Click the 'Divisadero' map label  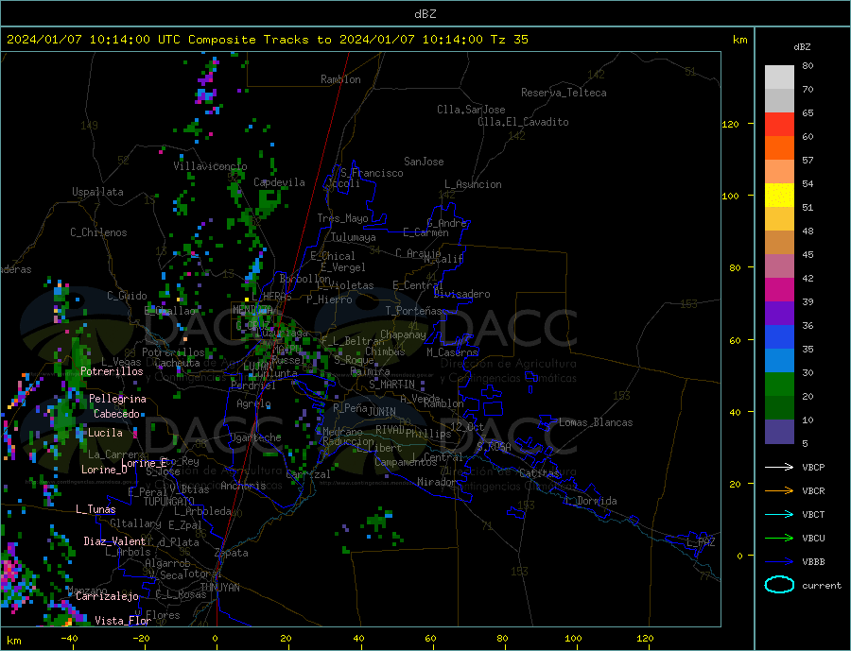point(461,294)
